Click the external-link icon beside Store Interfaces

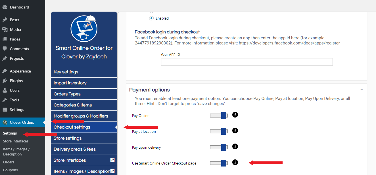point(112,160)
